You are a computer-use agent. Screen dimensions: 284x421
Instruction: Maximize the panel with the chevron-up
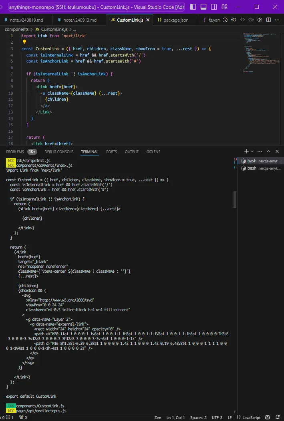point(268,152)
